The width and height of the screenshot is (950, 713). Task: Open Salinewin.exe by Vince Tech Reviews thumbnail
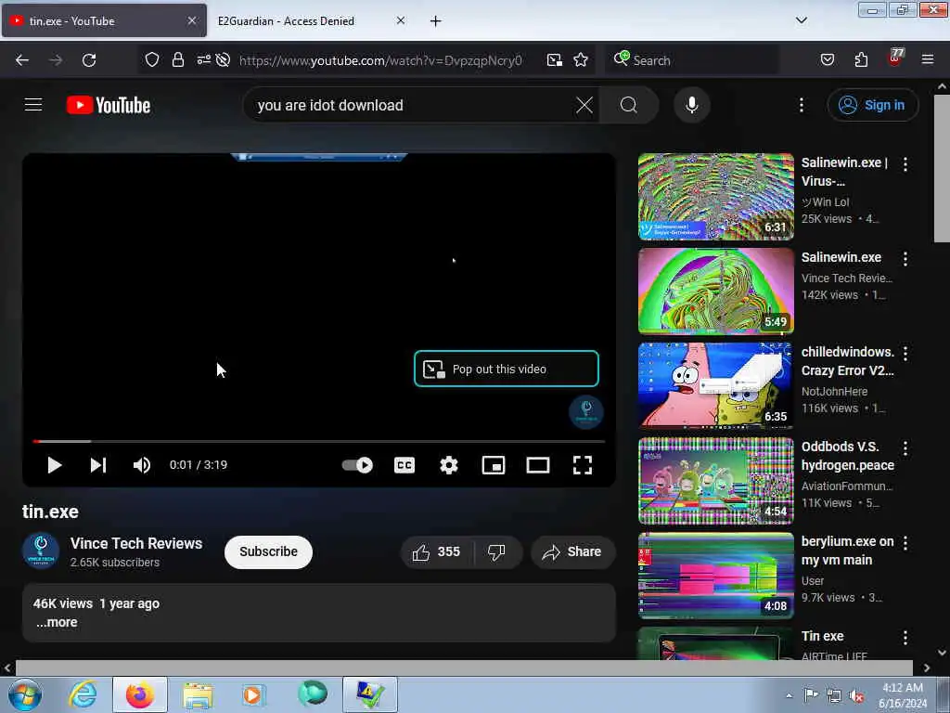[715, 291]
